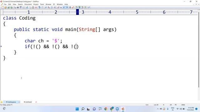This screenshot has width=200, height=112.
Task: Open the Browser menu
Action: click(48, 4)
